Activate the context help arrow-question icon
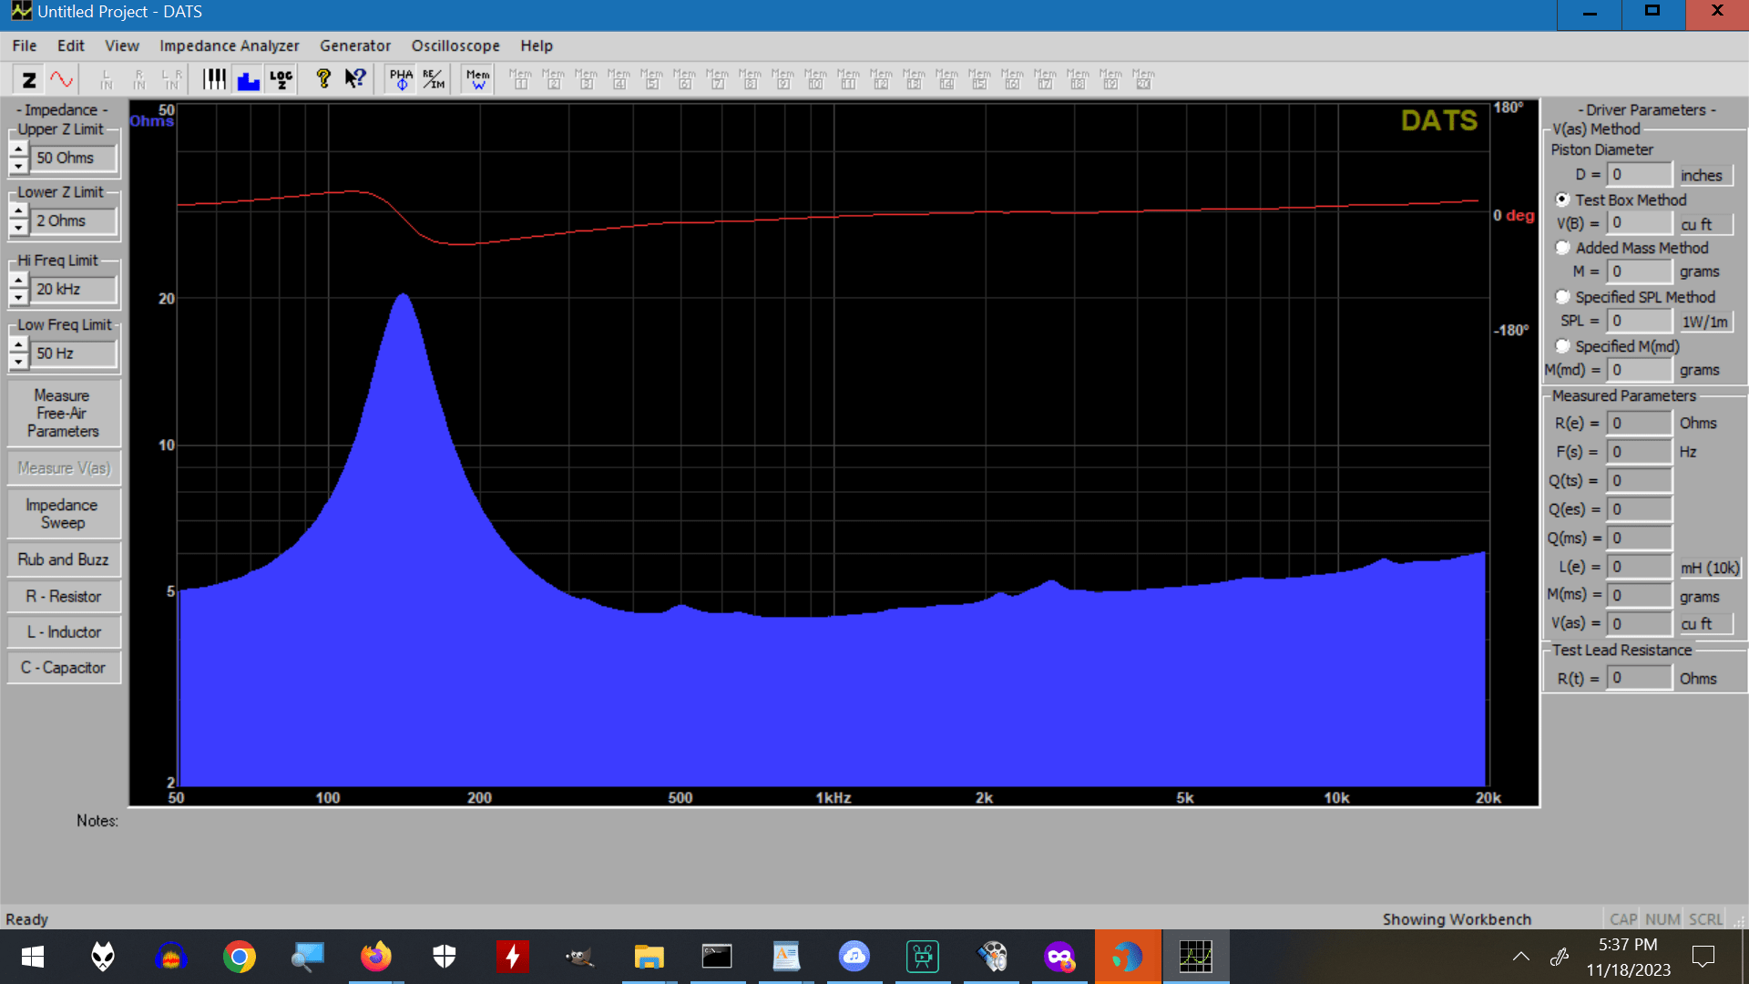 [355, 79]
